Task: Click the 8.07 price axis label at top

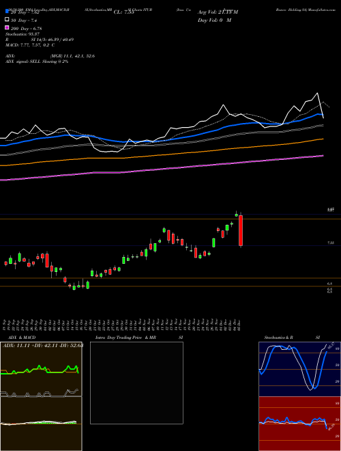Action: 331,210
